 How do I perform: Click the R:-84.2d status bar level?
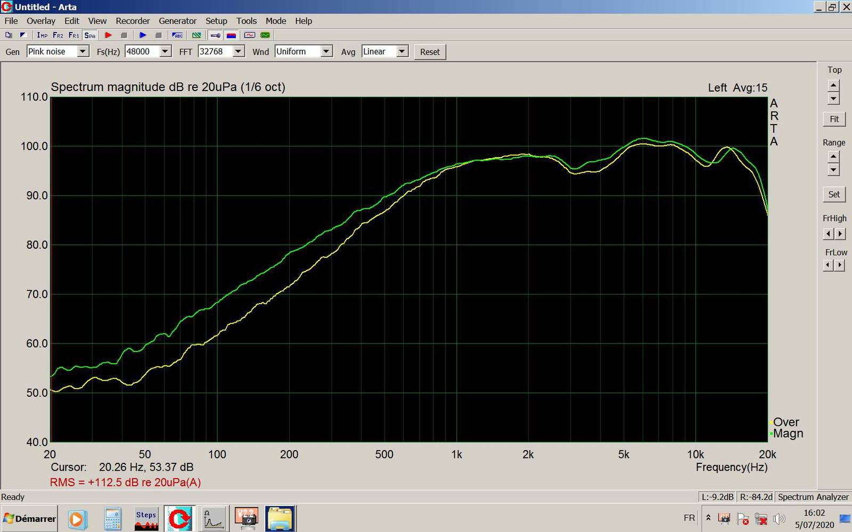click(756, 497)
